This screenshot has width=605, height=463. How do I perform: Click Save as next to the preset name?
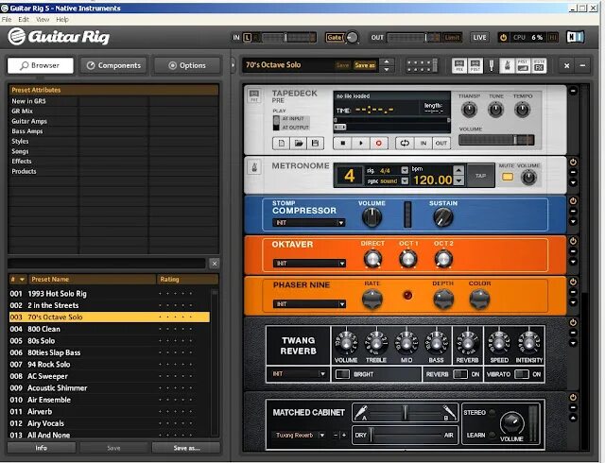tap(365, 65)
